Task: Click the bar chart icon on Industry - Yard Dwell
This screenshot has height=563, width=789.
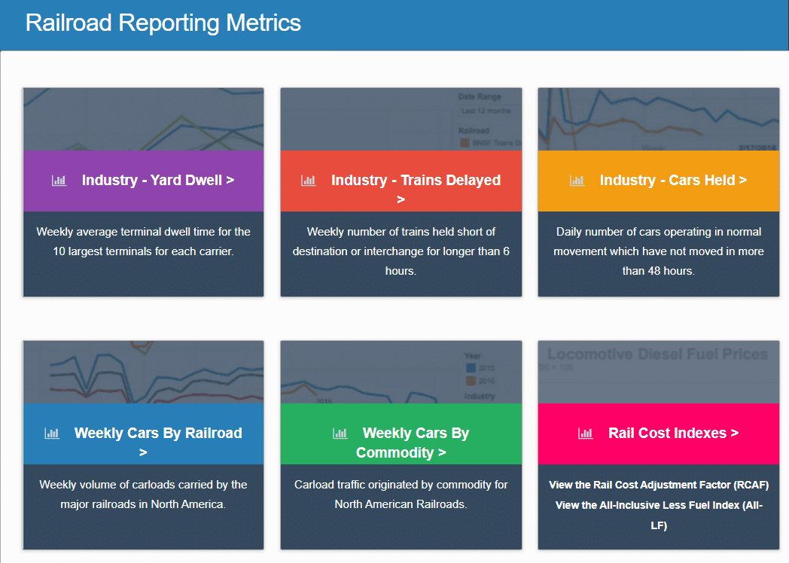Action: [x=59, y=181]
